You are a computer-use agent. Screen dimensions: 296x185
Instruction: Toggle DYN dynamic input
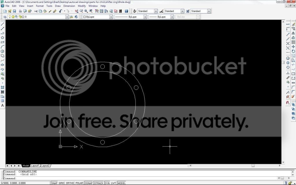point(107,183)
